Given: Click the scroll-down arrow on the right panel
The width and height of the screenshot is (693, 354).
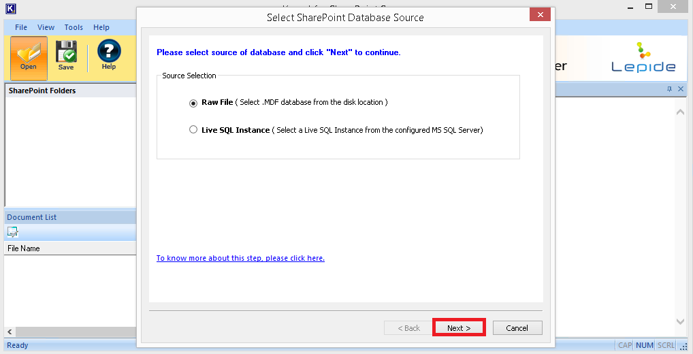Looking at the screenshot, I should tap(680, 322).
